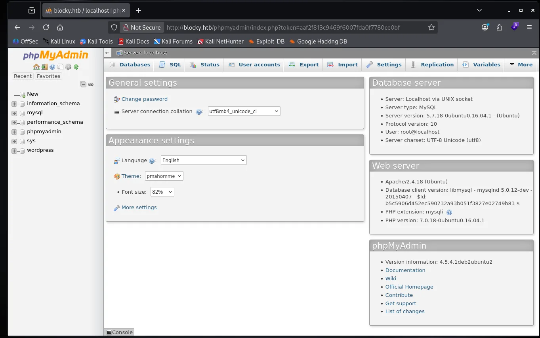This screenshot has height=338, width=540.
Task: Click the browser home button
Action: pyautogui.click(x=60, y=27)
